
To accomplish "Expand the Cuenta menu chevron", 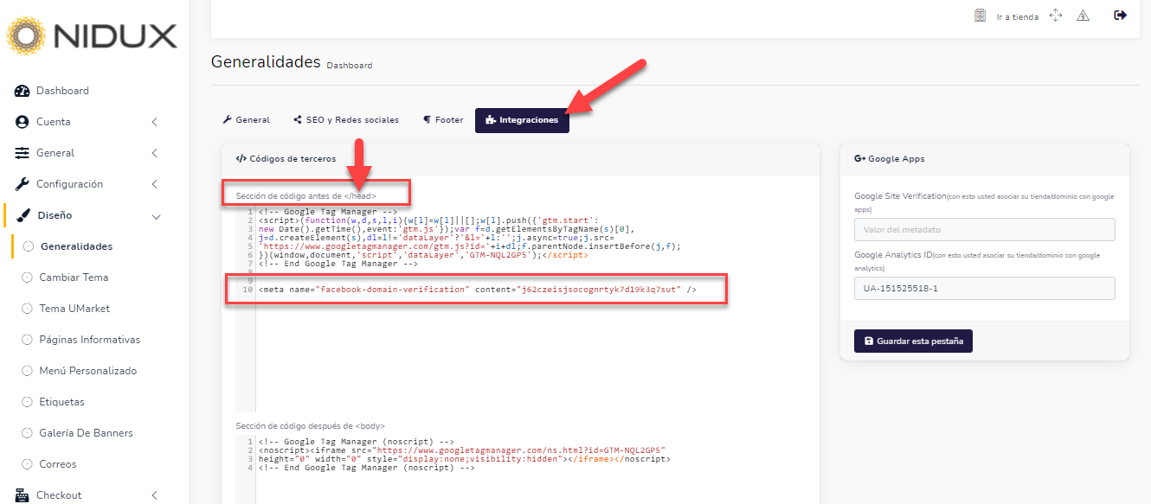I will click(x=154, y=122).
